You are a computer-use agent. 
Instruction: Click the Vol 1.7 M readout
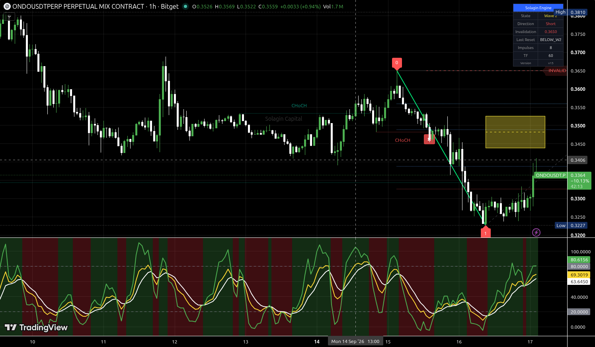[333, 6]
